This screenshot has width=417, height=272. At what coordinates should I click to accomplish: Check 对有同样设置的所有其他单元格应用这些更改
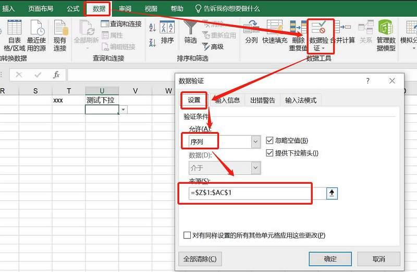point(187,235)
